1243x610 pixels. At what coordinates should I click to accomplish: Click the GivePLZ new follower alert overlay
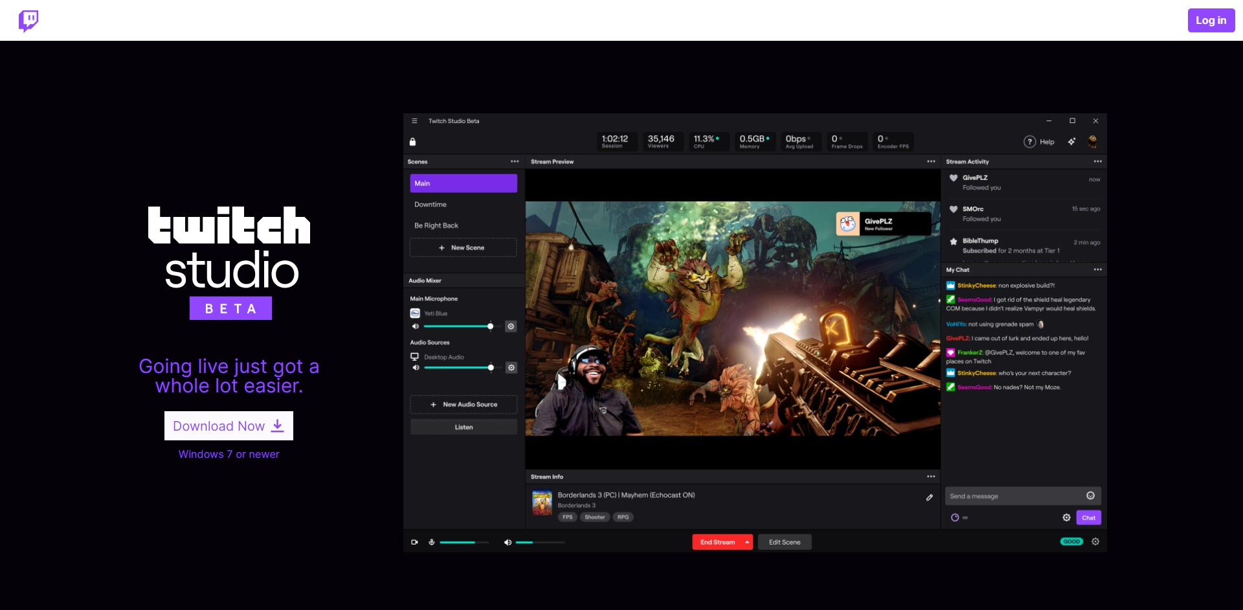pyautogui.click(x=884, y=224)
